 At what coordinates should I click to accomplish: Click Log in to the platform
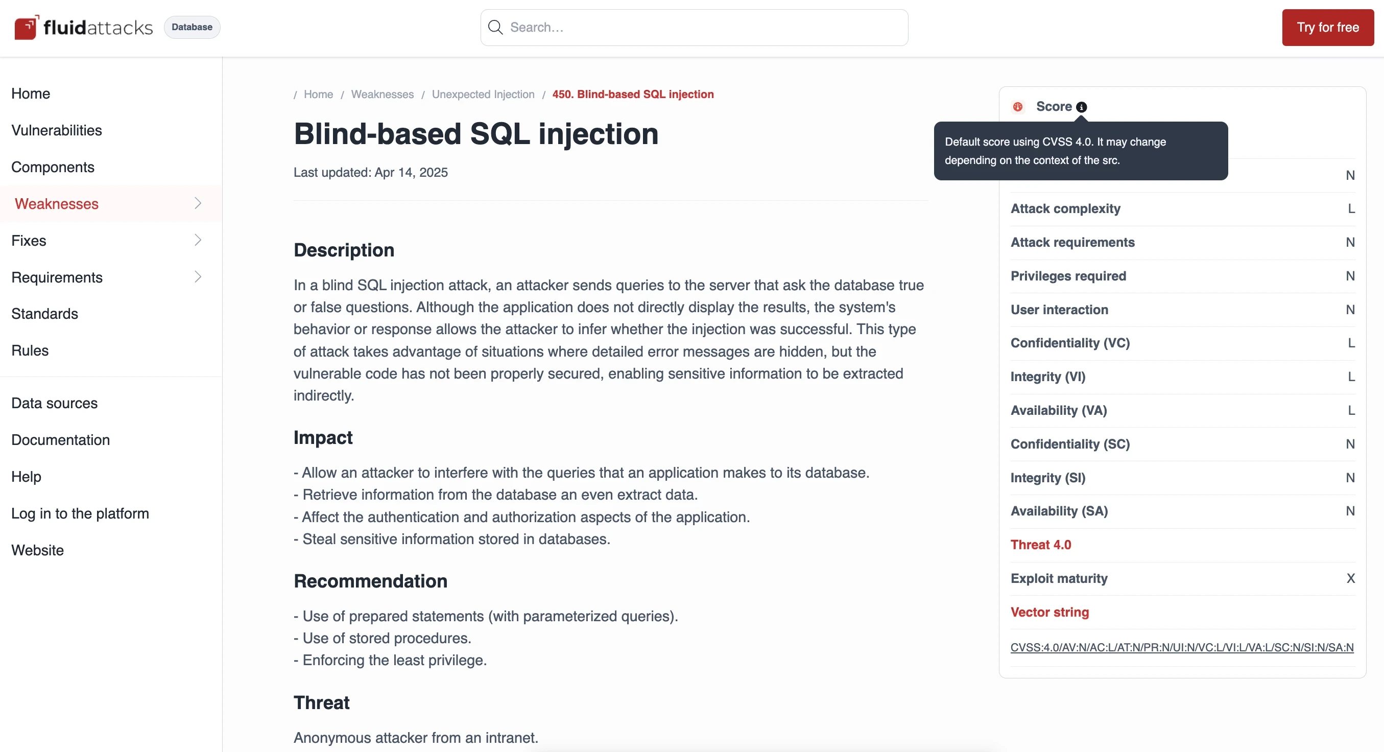(80, 513)
